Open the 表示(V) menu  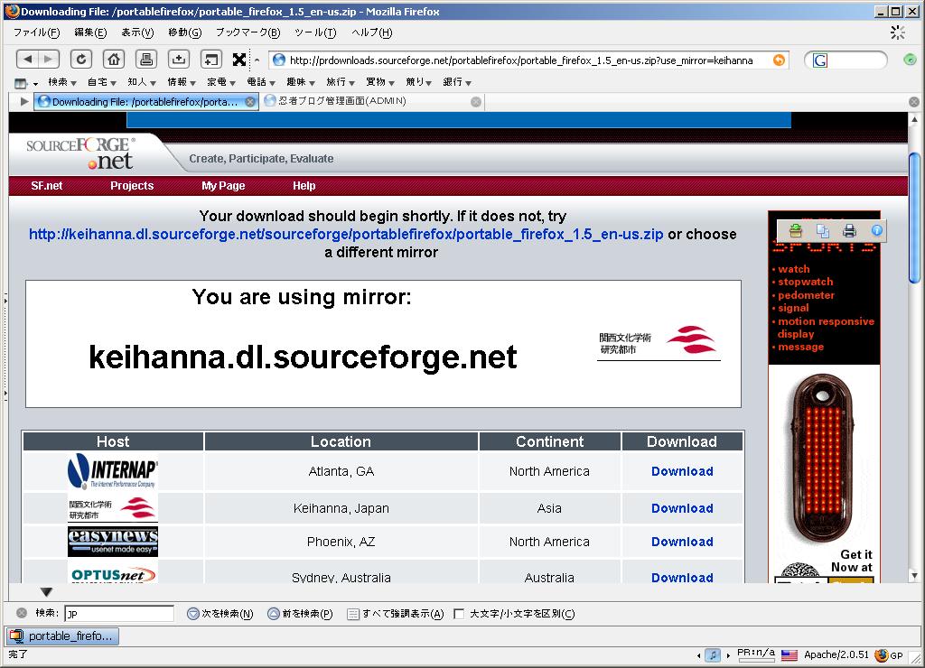137,32
